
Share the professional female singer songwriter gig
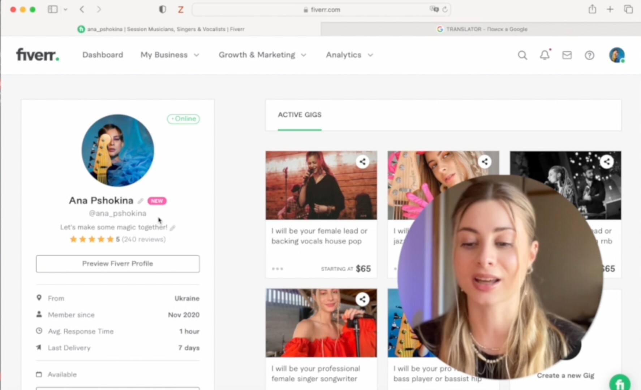[362, 299]
